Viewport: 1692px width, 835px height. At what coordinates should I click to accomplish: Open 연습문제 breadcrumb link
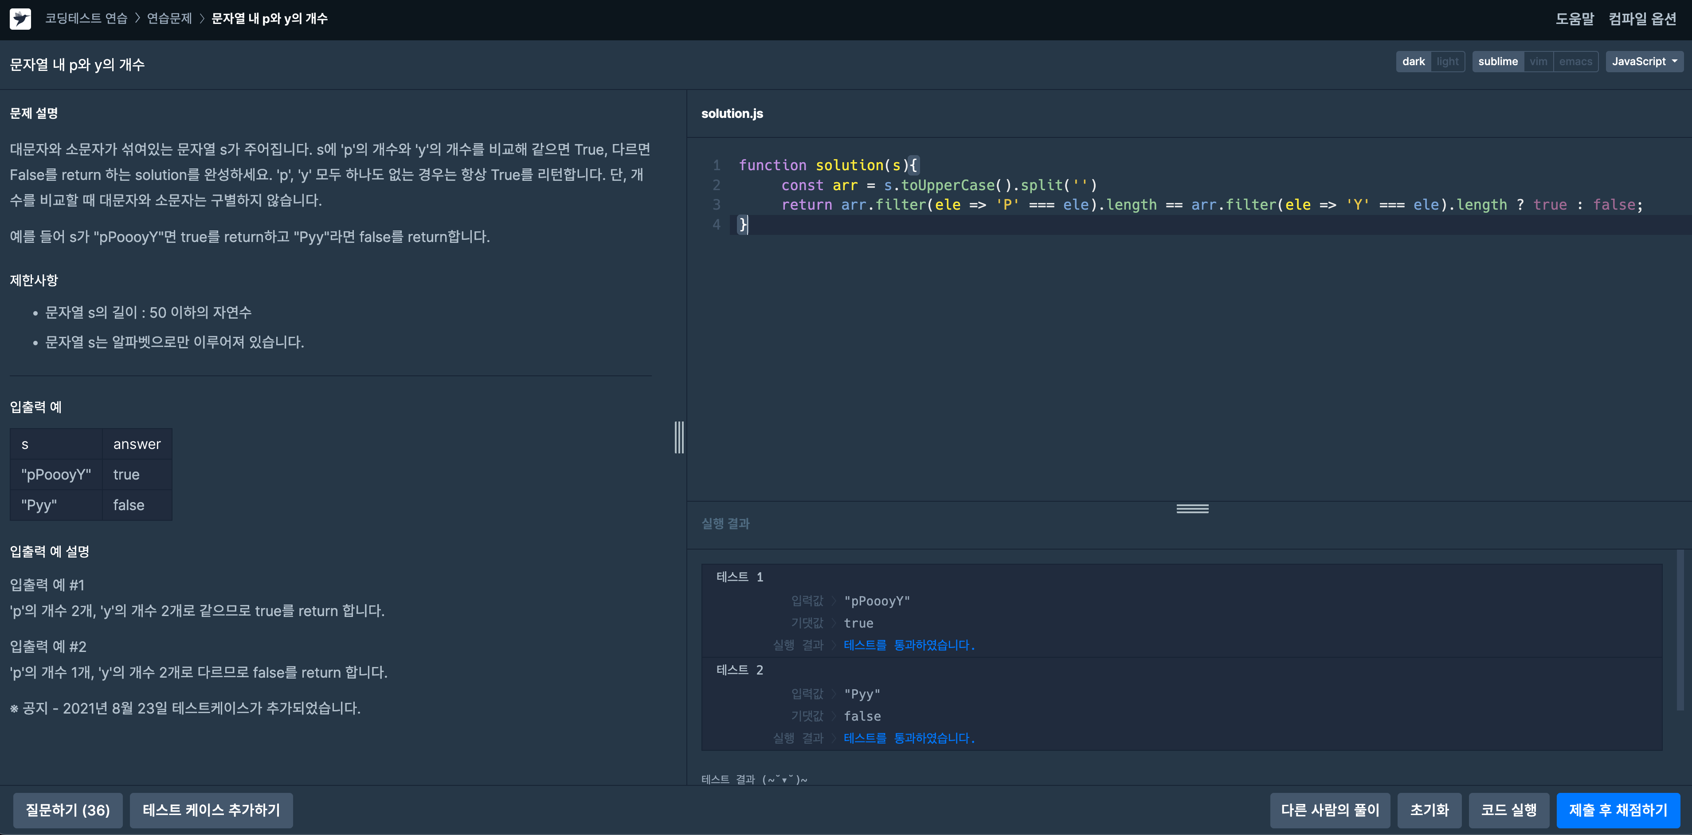169,18
